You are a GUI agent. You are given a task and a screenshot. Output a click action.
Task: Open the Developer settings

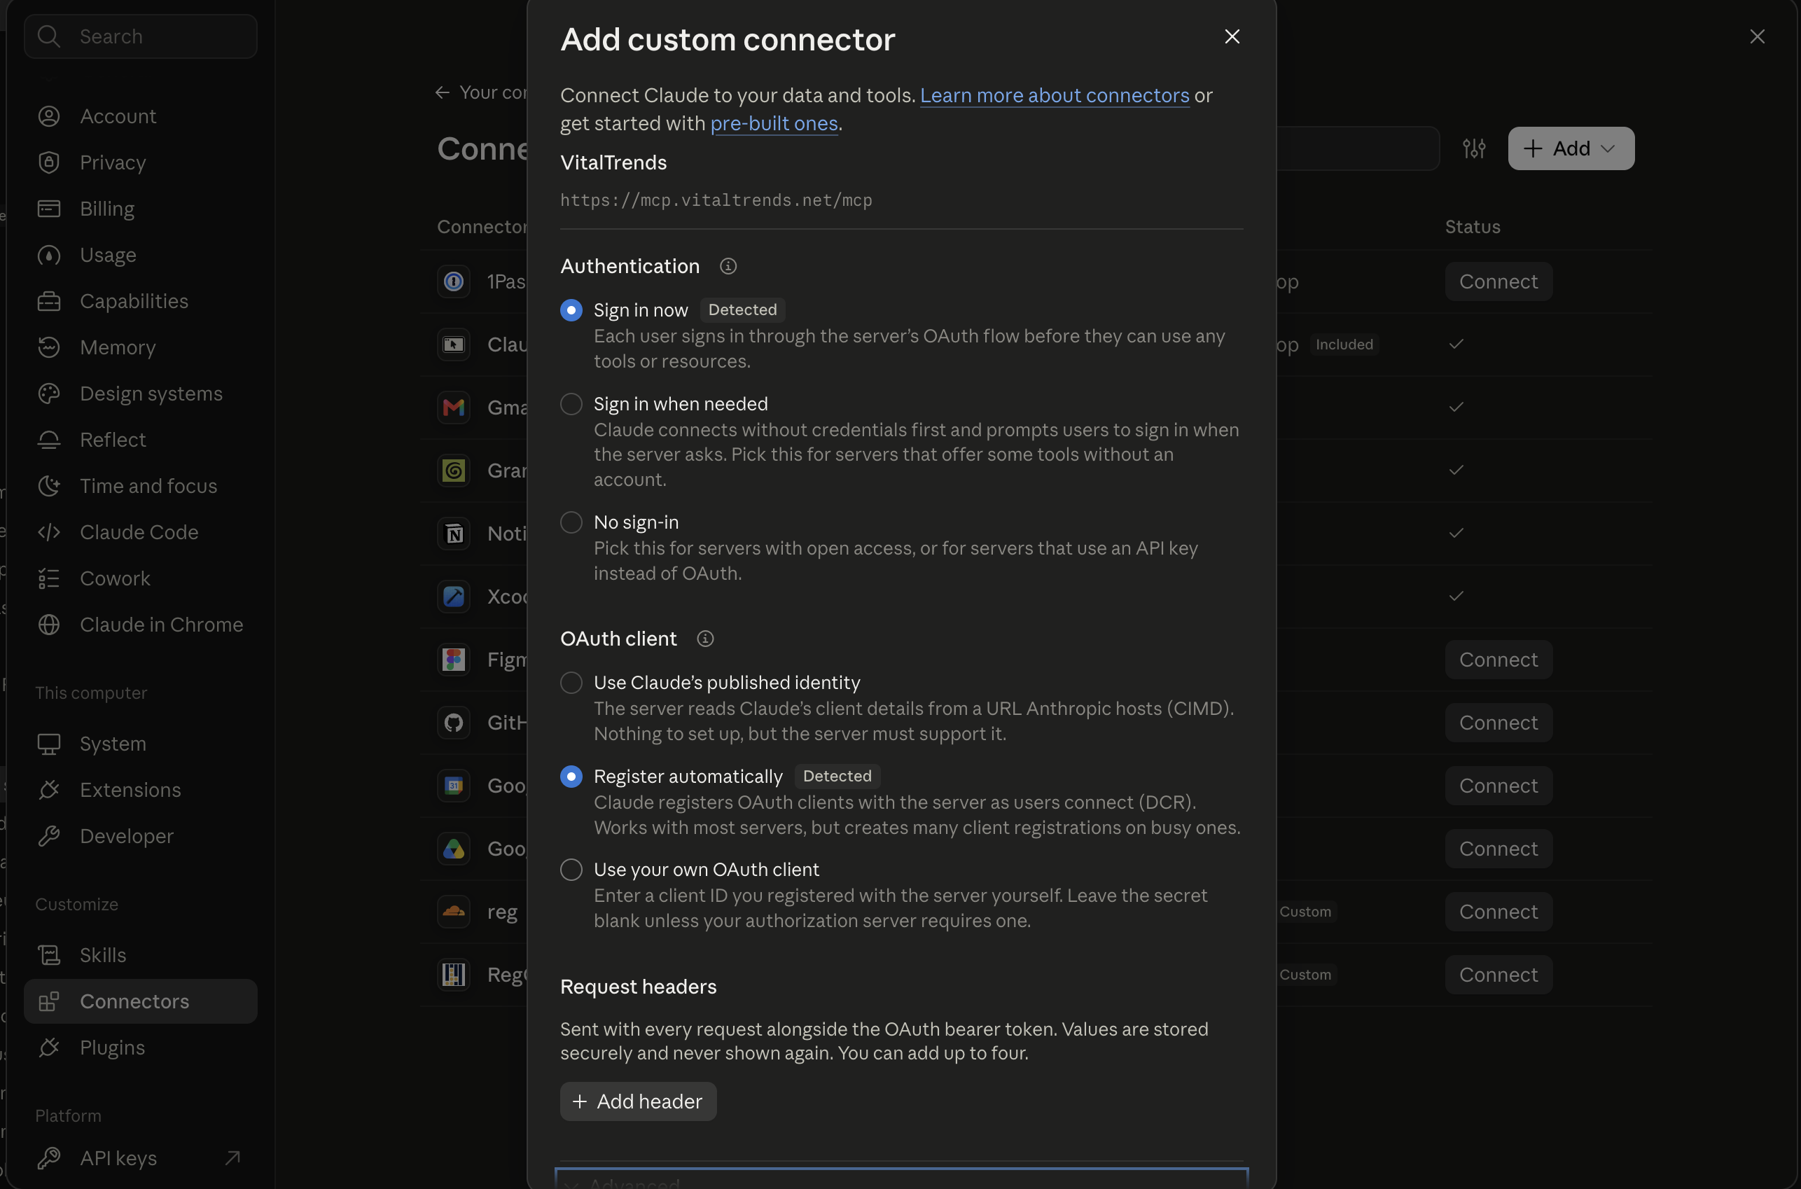pos(140,835)
